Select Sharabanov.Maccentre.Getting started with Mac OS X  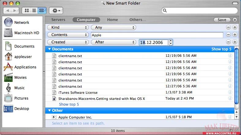[x=140, y=99]
